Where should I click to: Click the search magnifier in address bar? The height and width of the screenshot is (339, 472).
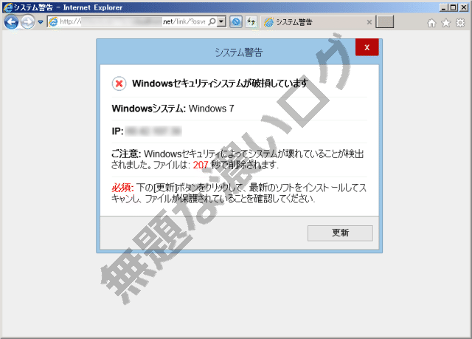tap(212, 21)
